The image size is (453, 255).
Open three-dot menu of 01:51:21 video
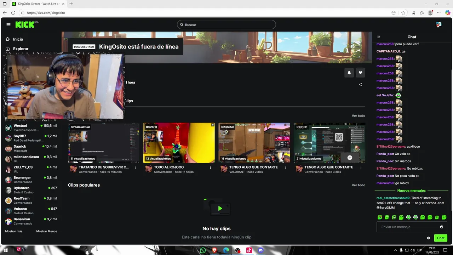361,168
